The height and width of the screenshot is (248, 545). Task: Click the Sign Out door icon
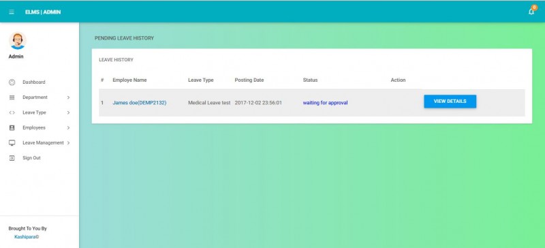click(x=12, y=158)
